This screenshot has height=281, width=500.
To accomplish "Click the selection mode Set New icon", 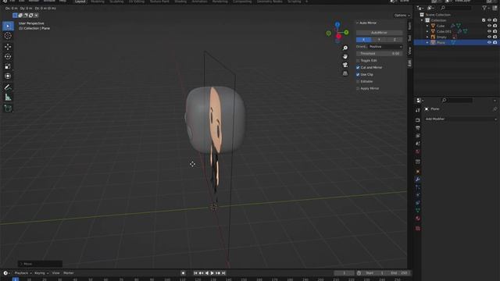I will tap(15, 16).
